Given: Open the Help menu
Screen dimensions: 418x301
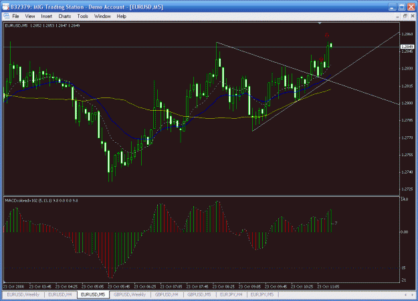Looking at the screenshot, I should click(x=121, y=16).
